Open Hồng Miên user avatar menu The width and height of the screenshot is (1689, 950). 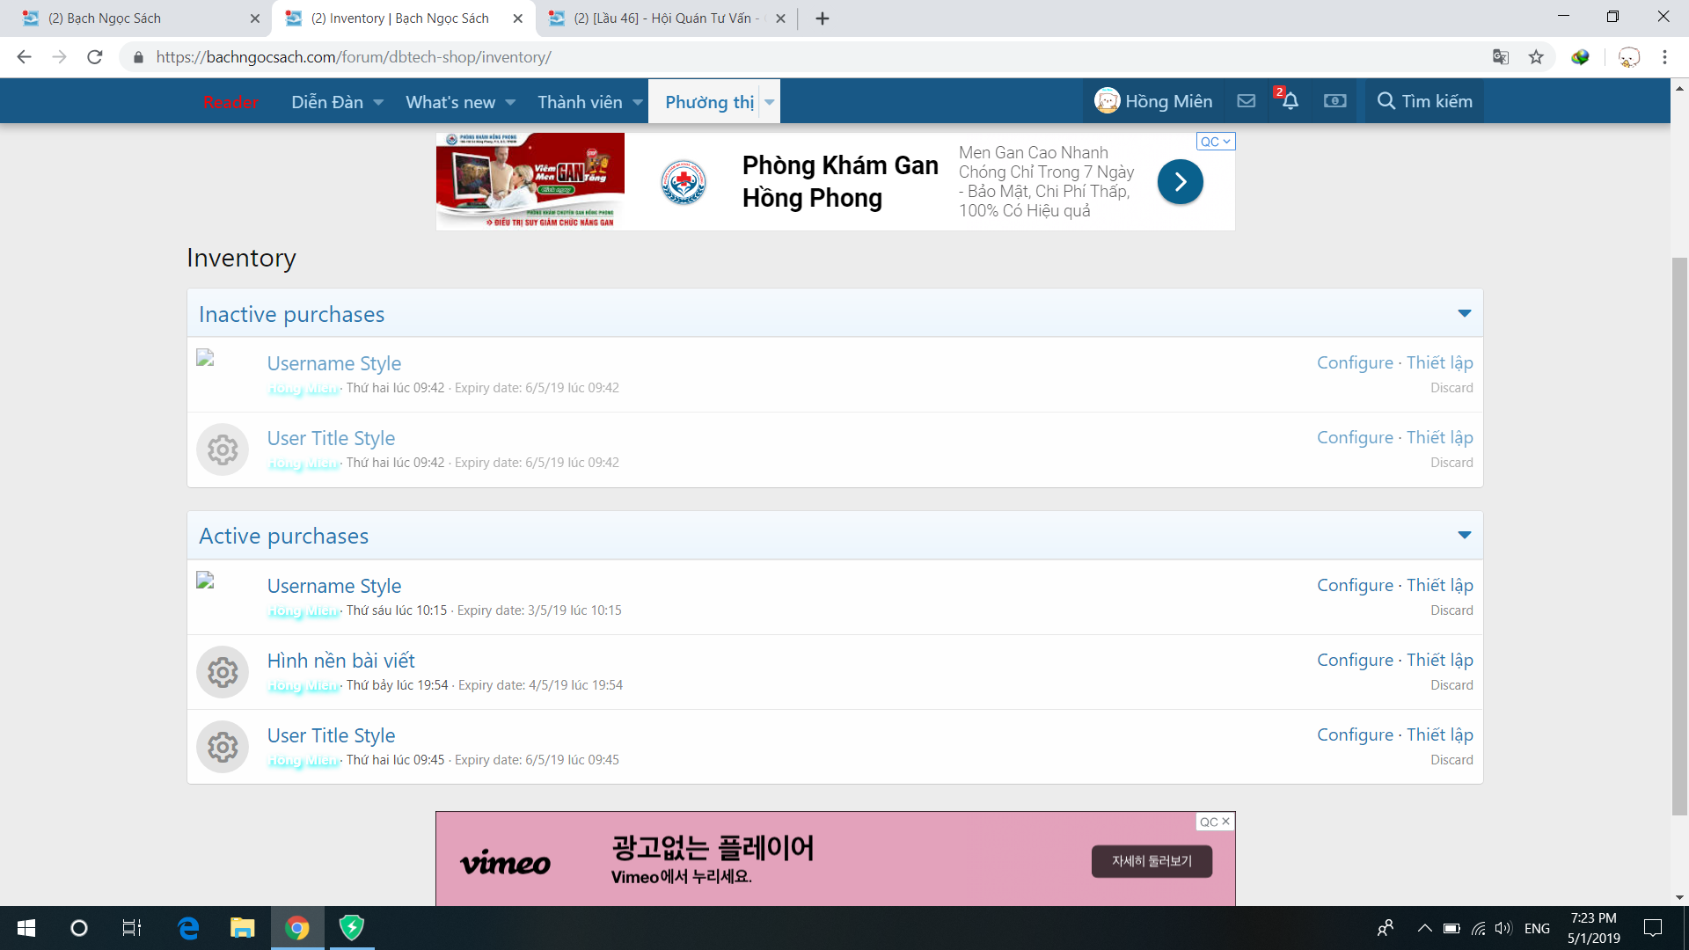1107,101
